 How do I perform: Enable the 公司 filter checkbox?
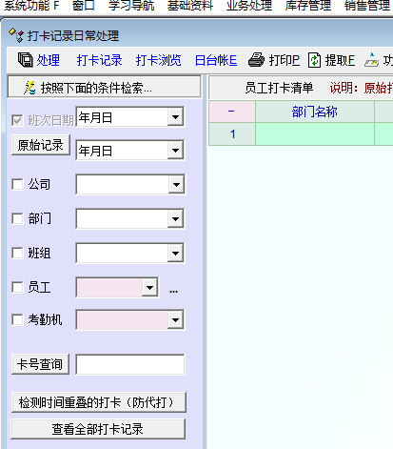tap(17, 184)
